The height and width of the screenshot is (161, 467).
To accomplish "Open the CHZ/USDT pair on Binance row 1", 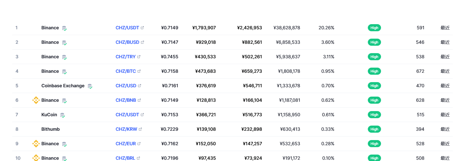I will click(x=127, y=28).
